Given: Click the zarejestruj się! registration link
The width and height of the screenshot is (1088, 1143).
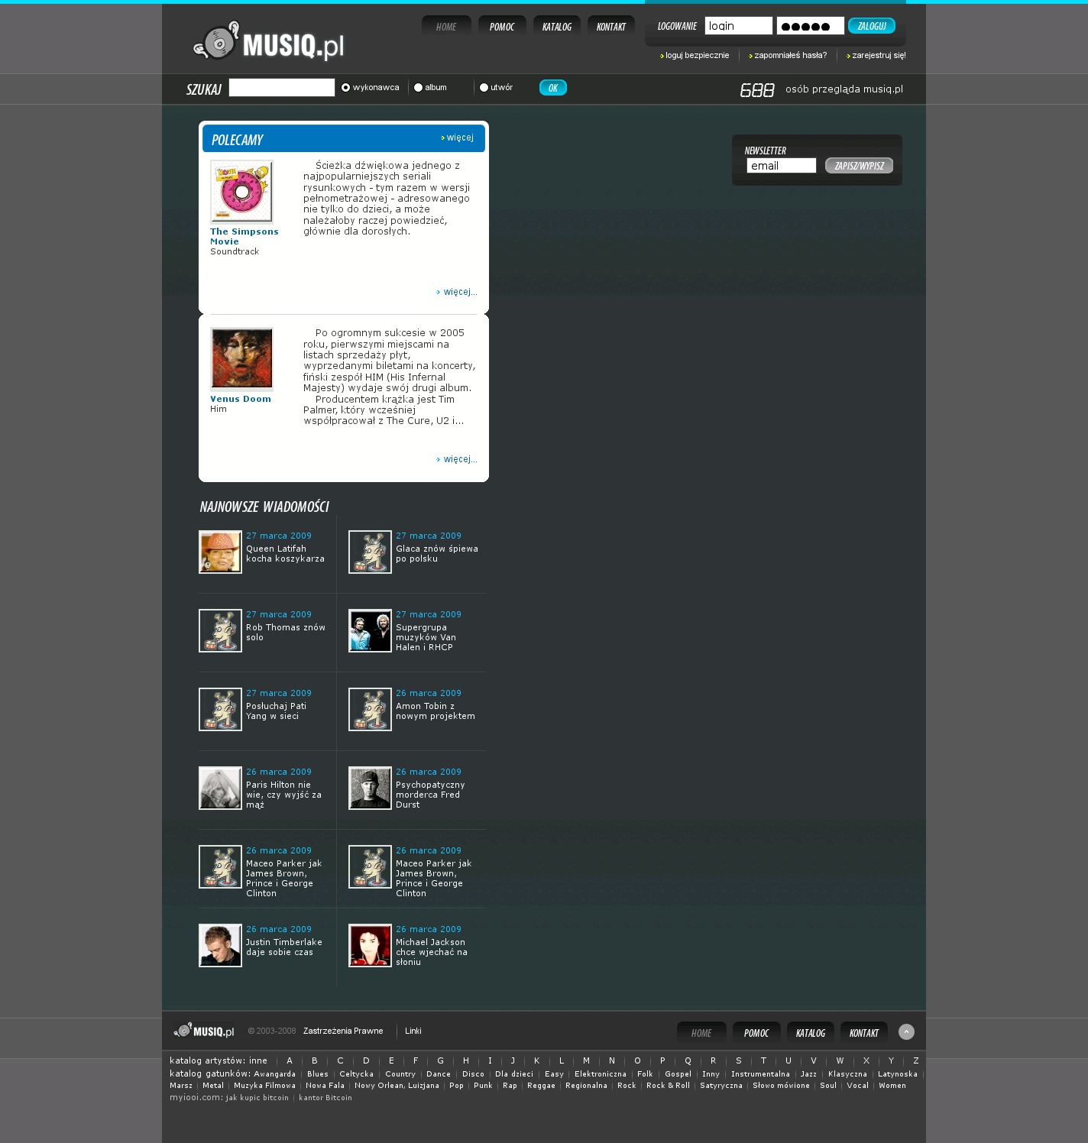Looking at the screenshot, I should [878, 55].
